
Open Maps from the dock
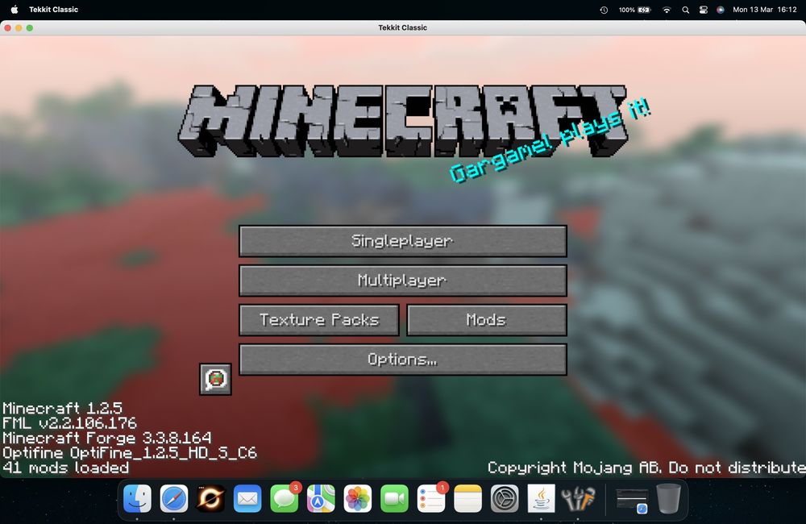321,498
